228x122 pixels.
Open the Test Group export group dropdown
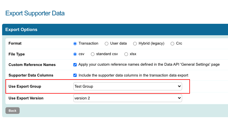(127, 86)
